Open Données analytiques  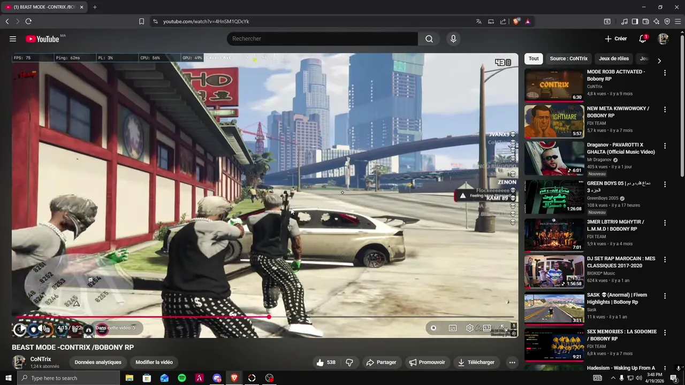[x=98, y=362]
